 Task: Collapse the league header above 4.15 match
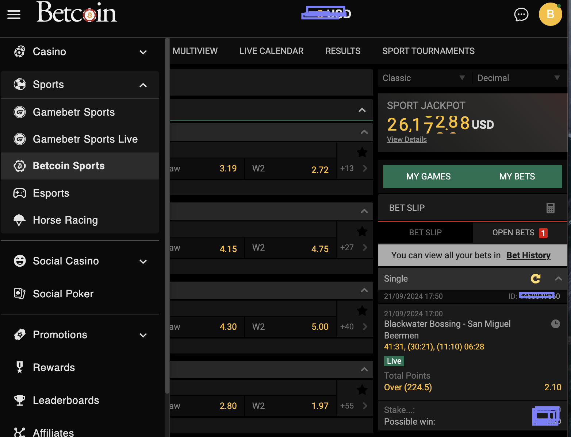tap(364, 211)
